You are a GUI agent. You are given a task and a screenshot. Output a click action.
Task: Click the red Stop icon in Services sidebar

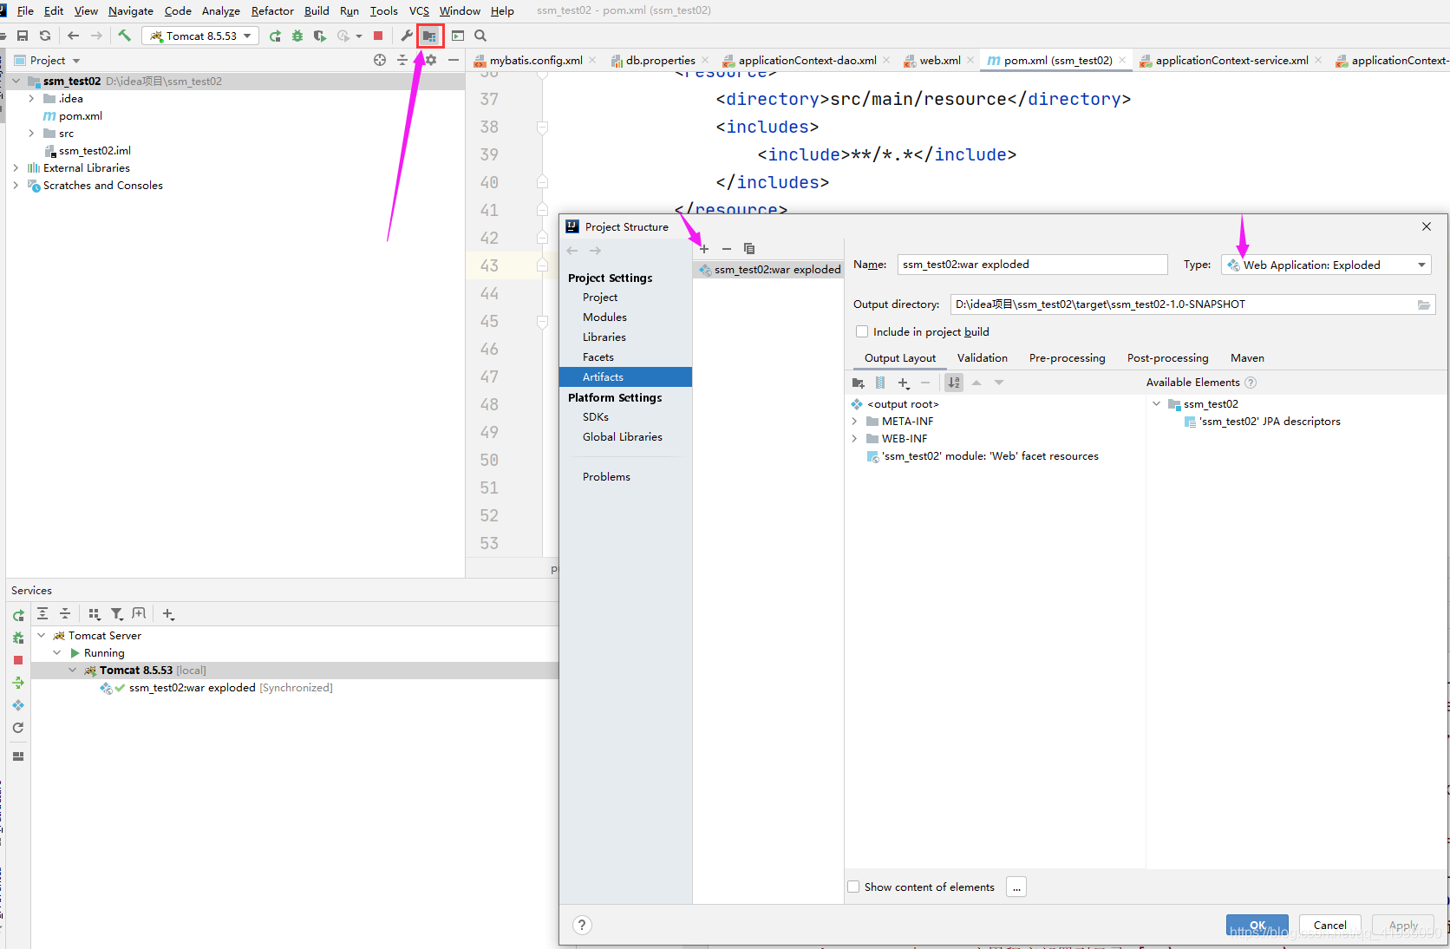[x=18, y=660]
